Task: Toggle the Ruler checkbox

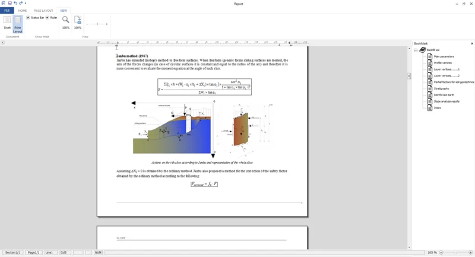Action: [x=47, y=18]
